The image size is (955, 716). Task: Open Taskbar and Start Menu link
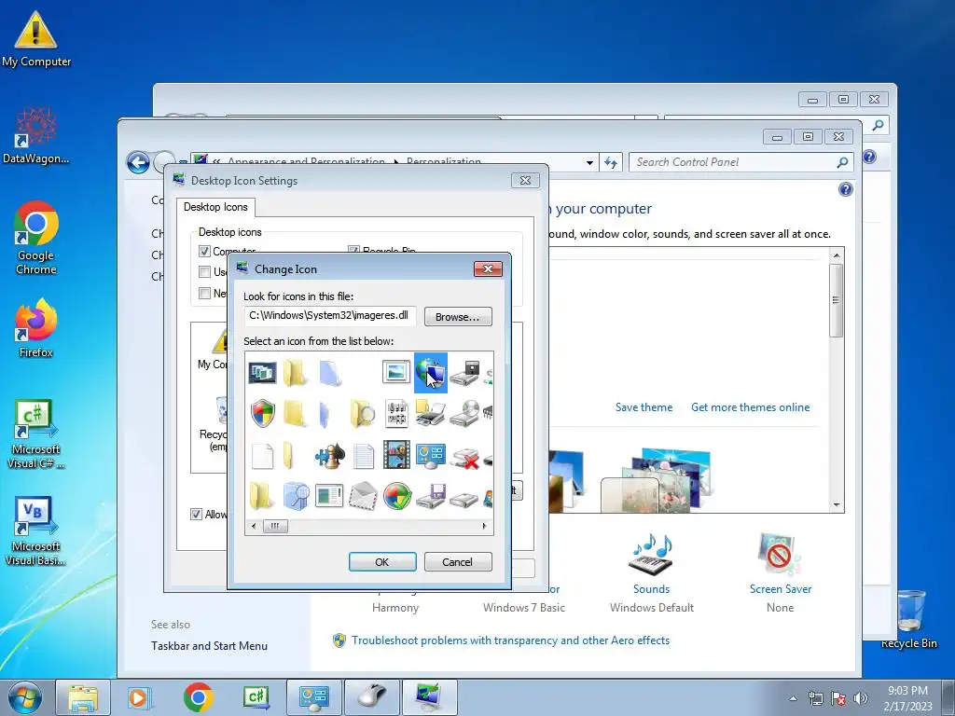pyautogui.click(x=210, y=646)
